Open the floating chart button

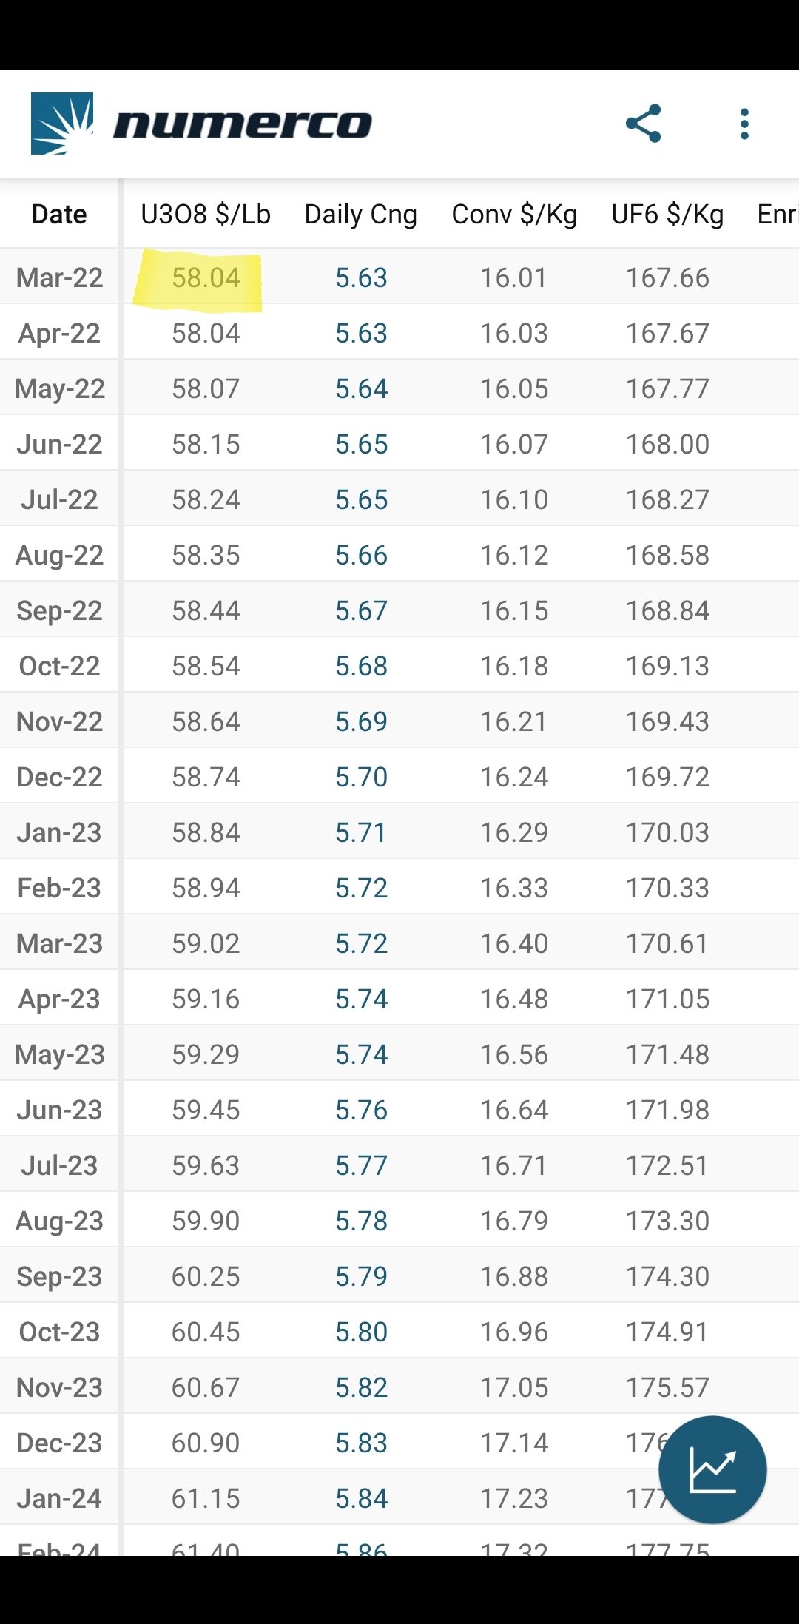(712, 1469)
